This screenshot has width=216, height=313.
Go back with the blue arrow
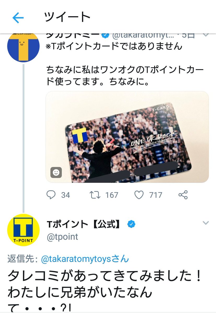[18, 18]
